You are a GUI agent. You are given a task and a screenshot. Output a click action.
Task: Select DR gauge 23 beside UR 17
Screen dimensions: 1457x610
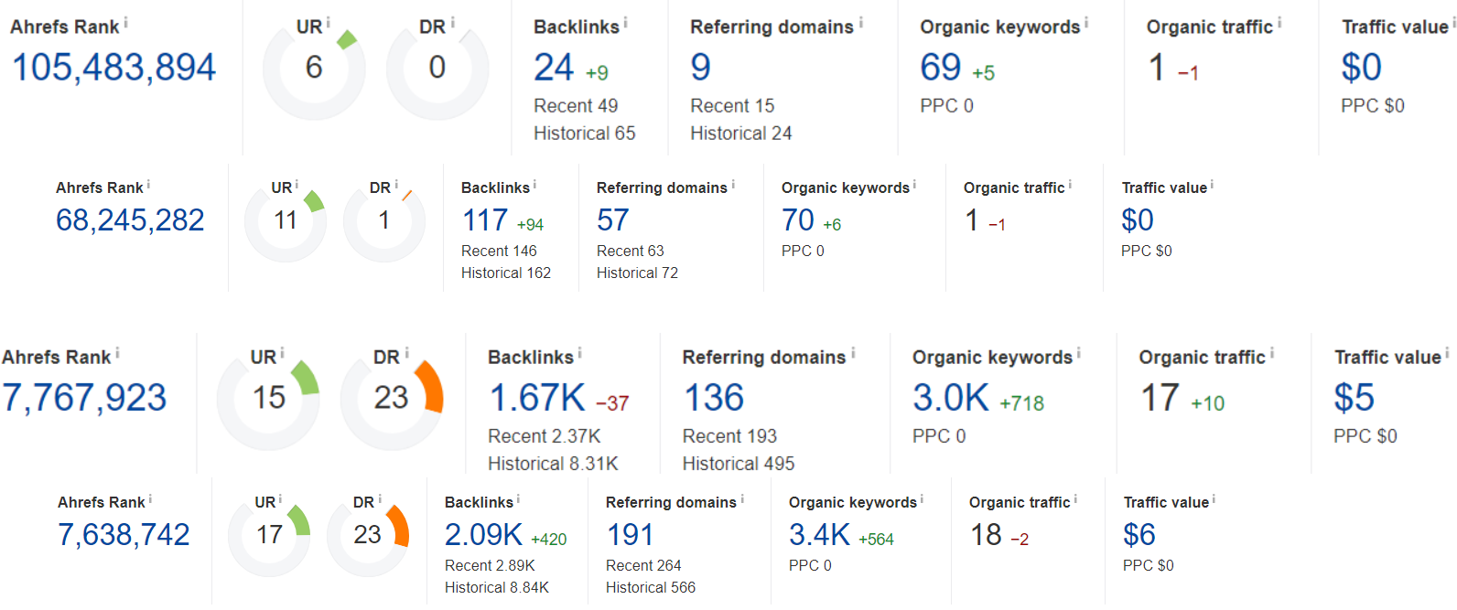tap(368, 536)
